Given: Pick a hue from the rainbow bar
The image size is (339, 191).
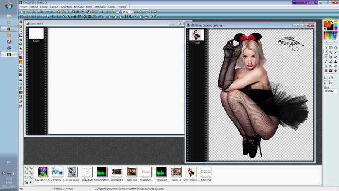Looking at the screenshot, I should 336,25.
